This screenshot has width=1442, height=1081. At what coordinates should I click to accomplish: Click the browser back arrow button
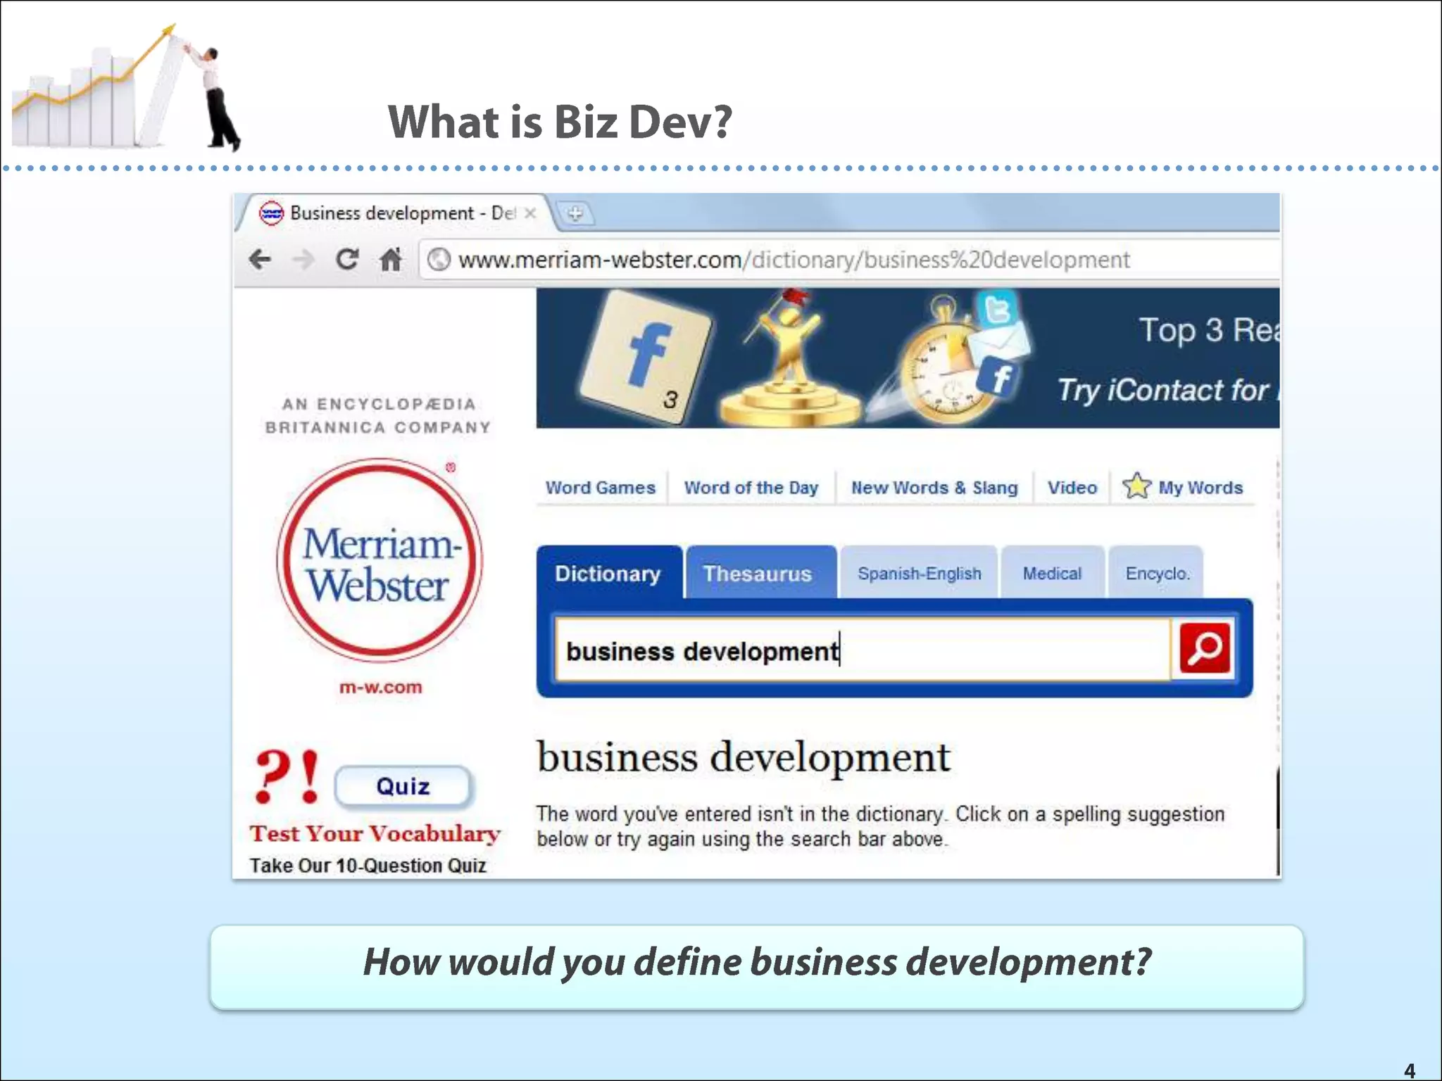click(260, 260)
